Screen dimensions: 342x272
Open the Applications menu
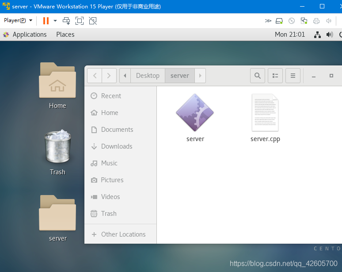(x=30, y=34)
